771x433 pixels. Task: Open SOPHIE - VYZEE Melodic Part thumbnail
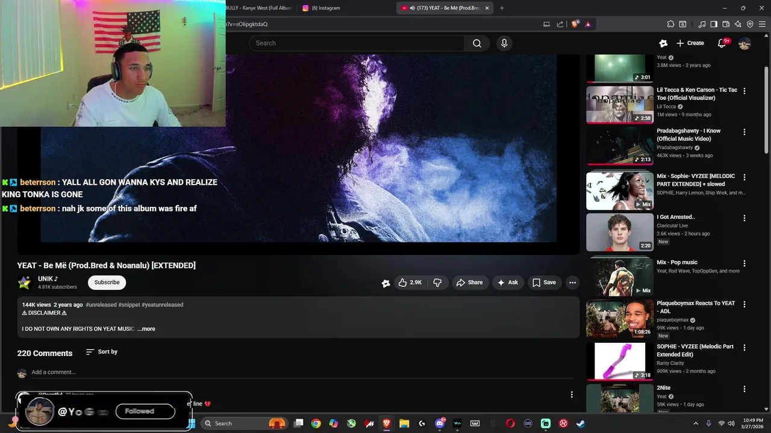(x=620, y=361)
